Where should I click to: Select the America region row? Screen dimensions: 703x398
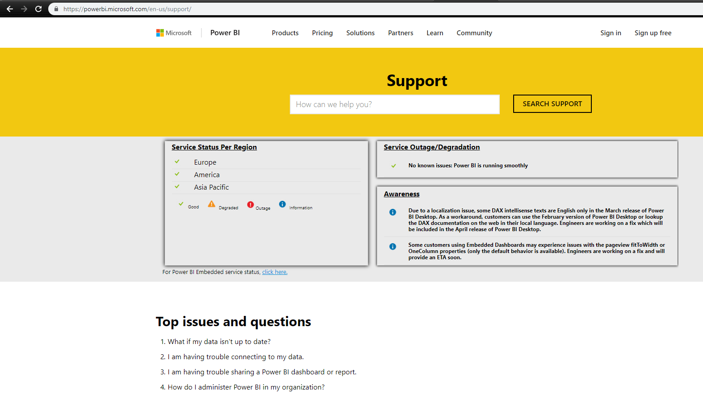pyautogui.click(x=267, y=175)
